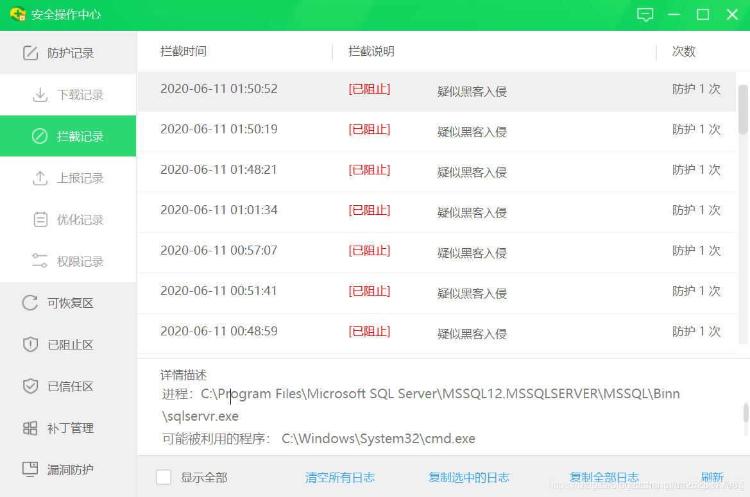This screenshot has width=750, height=497.
Task: Click 复制全部日志 link
Action: pyautogui.click(x=604, y=477)
